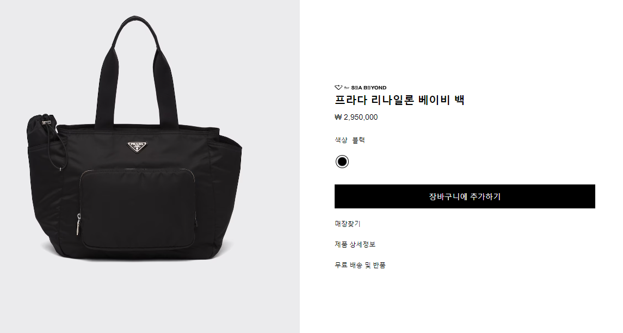The width and height of the screenshot is (623, 333).
Task: Click the Won currency symbol in the price
Action: tap(338, 117)
